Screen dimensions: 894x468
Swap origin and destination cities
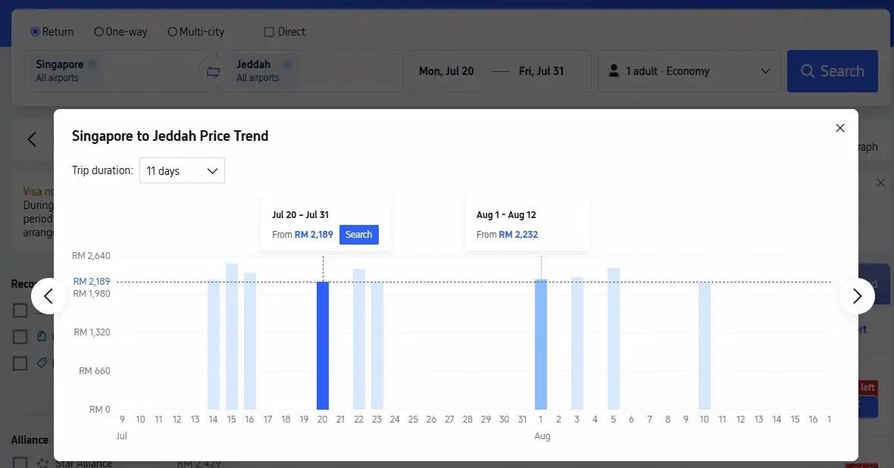[x=213, y=71]
